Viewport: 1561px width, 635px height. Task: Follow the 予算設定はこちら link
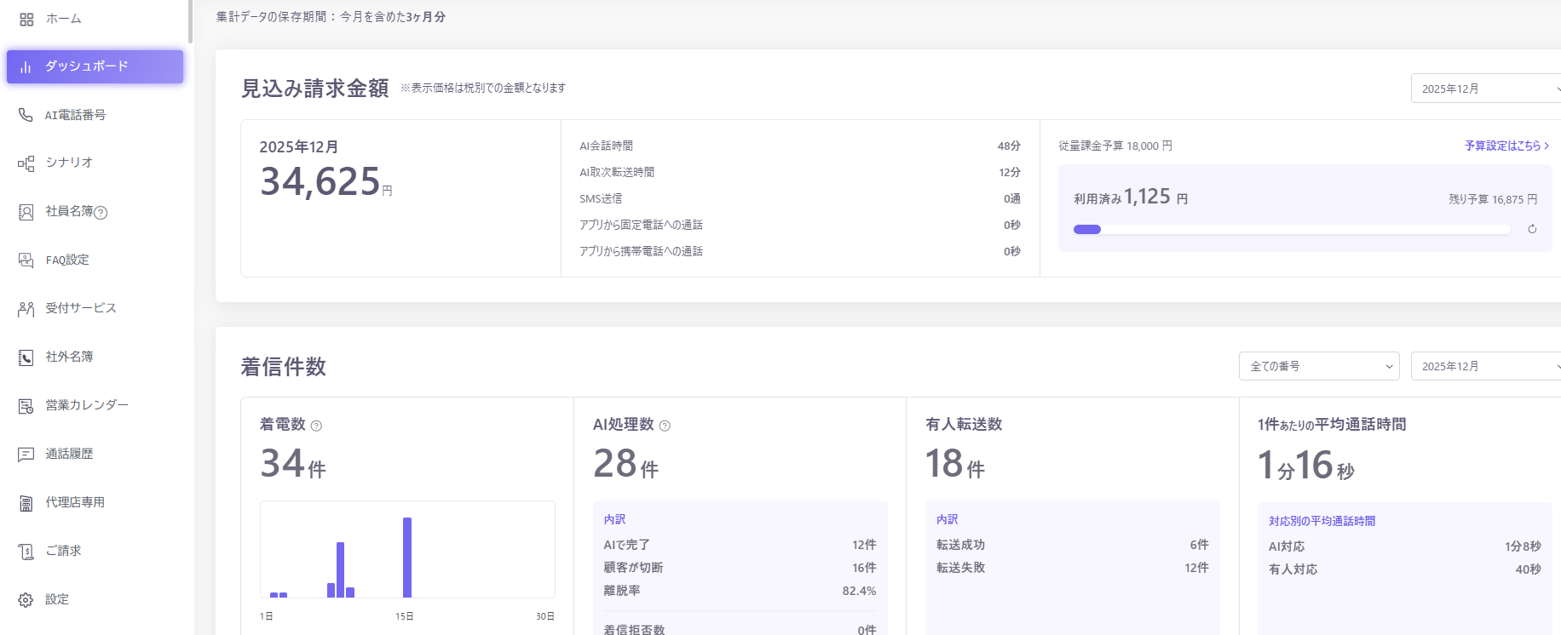pos(1506,146)
